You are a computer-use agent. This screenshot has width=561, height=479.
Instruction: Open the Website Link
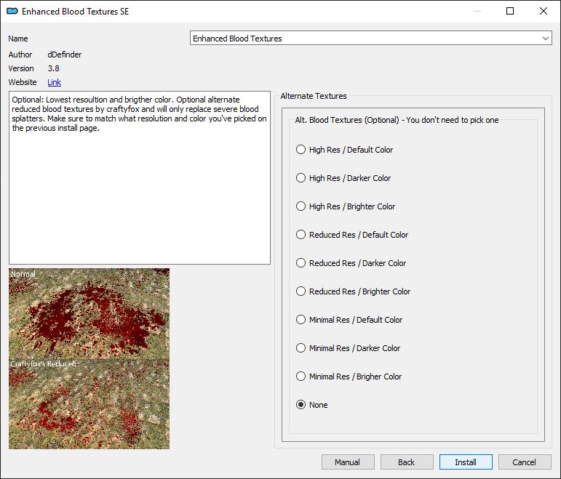pos(55,83)
